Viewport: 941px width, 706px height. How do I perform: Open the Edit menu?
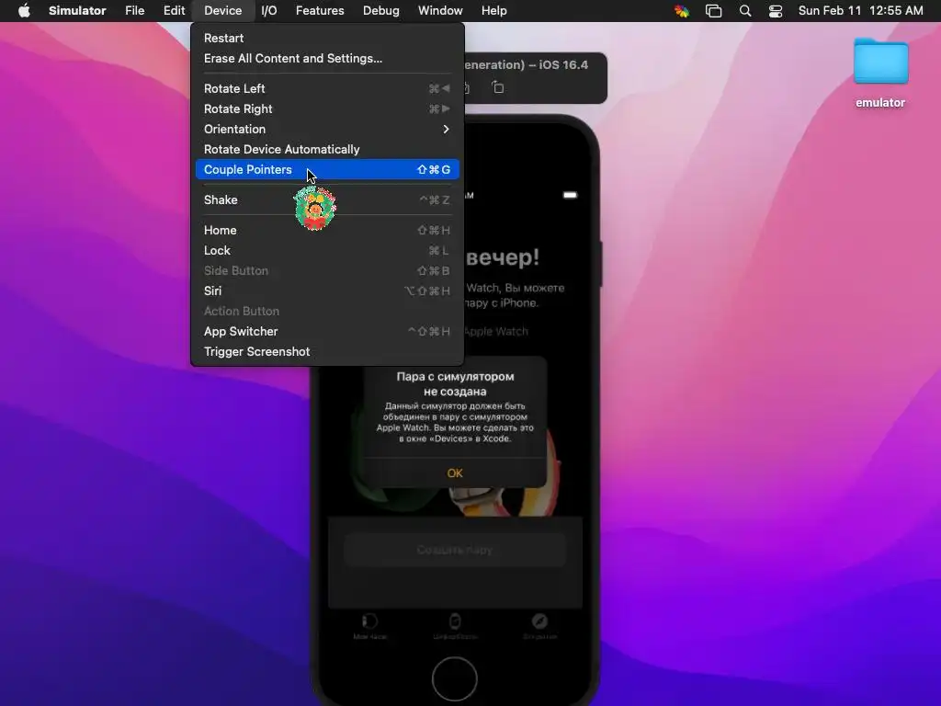174,11
